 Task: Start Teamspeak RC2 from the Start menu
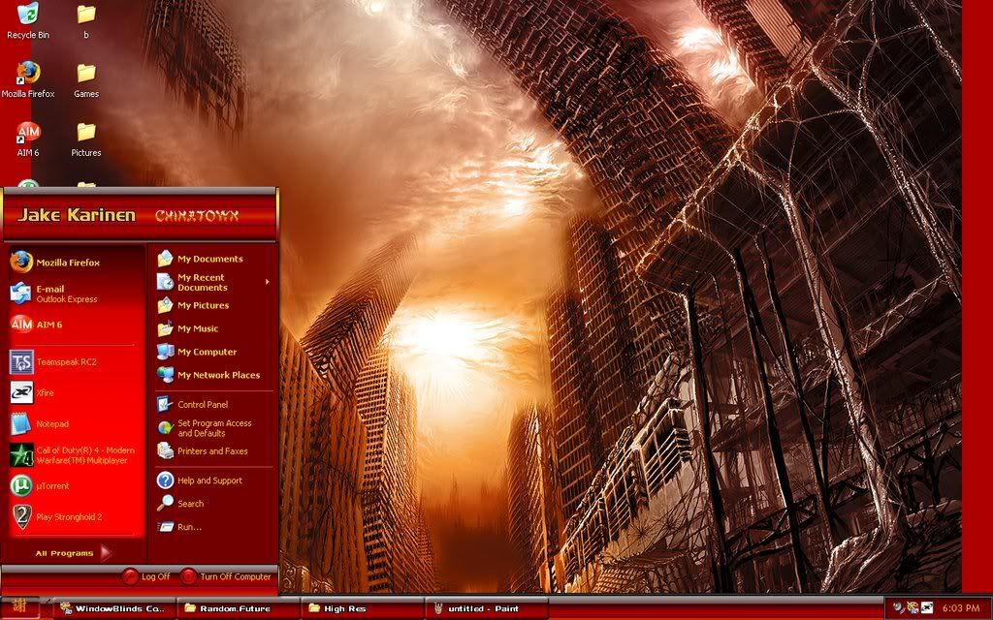[x=77, y=362]
